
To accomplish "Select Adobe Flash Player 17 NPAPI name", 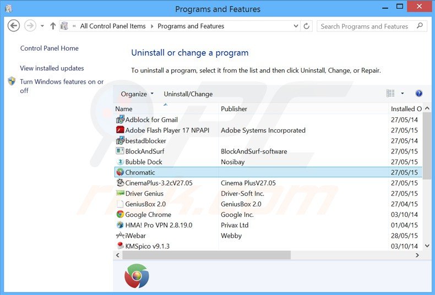I will point(167,130).
